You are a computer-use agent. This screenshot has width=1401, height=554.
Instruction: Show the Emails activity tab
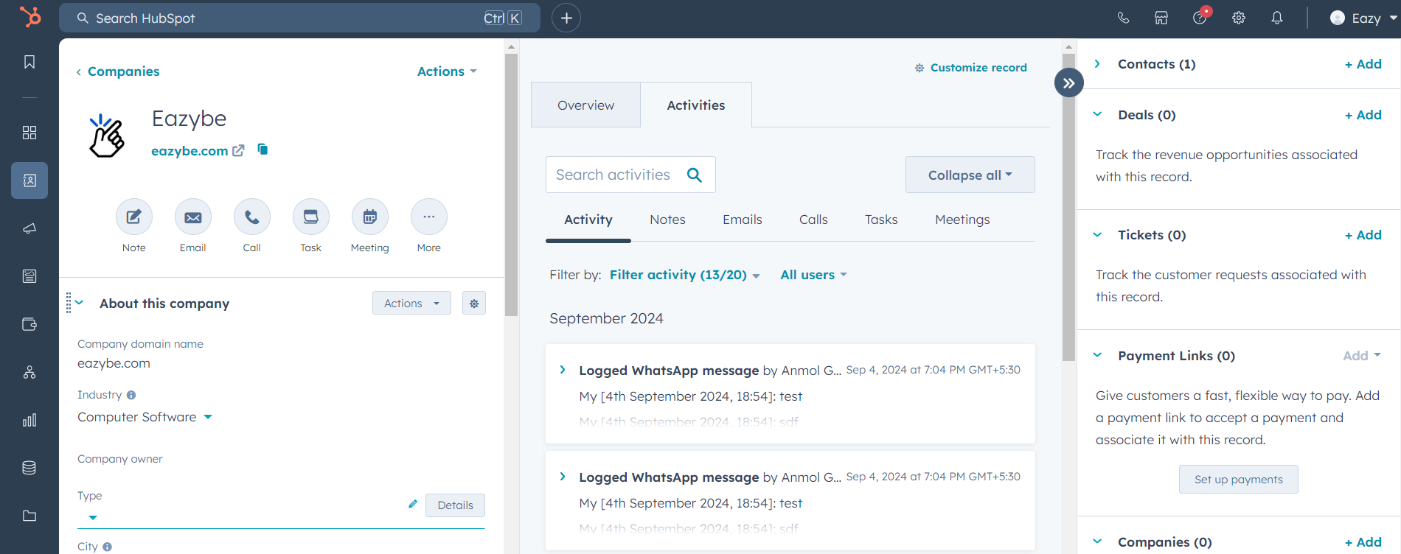pos(743,220)
